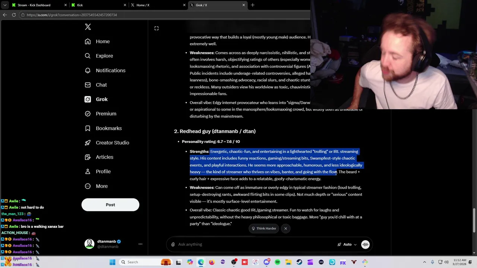Click the voice mode waveform button

365,245
